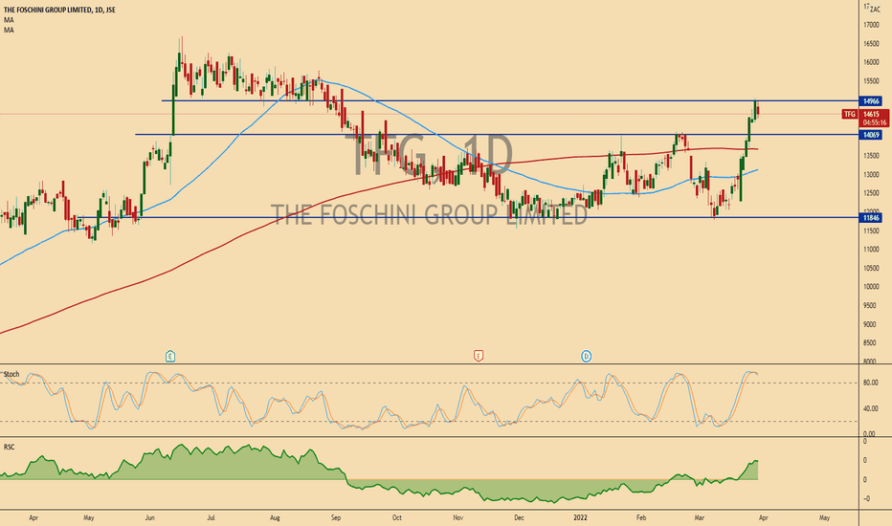The image size is (892, 526).
Task: Click the 16000 price axis value
Action: pos(871,62)
